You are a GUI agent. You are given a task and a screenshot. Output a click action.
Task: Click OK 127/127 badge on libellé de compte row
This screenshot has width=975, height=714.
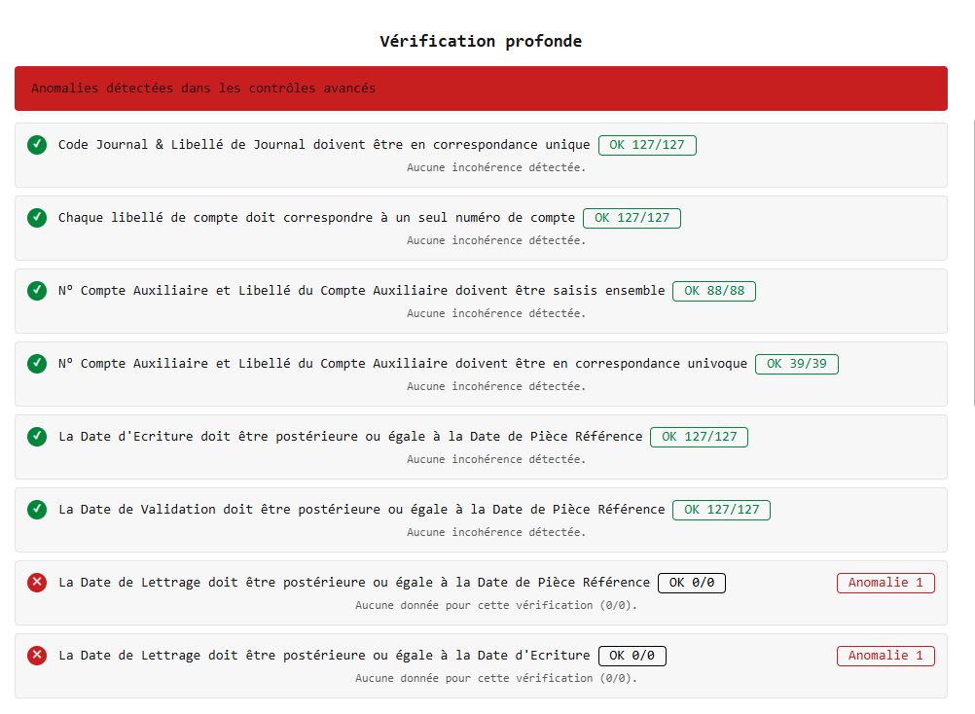pyautogui.click(x=632, y=218)
